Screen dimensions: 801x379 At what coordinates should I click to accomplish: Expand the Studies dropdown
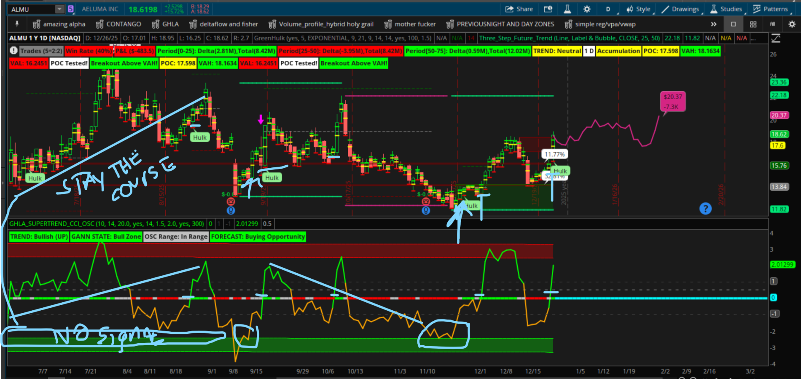pyautogui.click(x=726, y=9)
